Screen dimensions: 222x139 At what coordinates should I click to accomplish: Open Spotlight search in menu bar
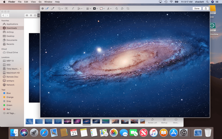pyautogui.click(x=207, y=2)
